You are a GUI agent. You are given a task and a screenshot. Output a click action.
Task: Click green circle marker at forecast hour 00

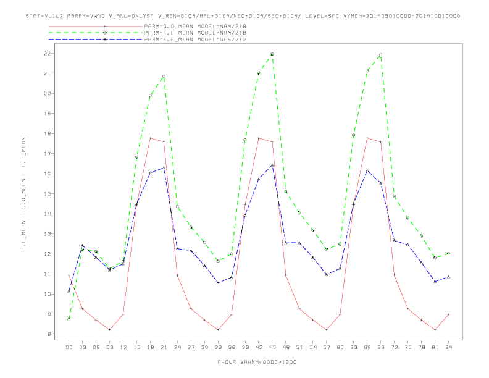pyautogui.click(x=69, y=320)
